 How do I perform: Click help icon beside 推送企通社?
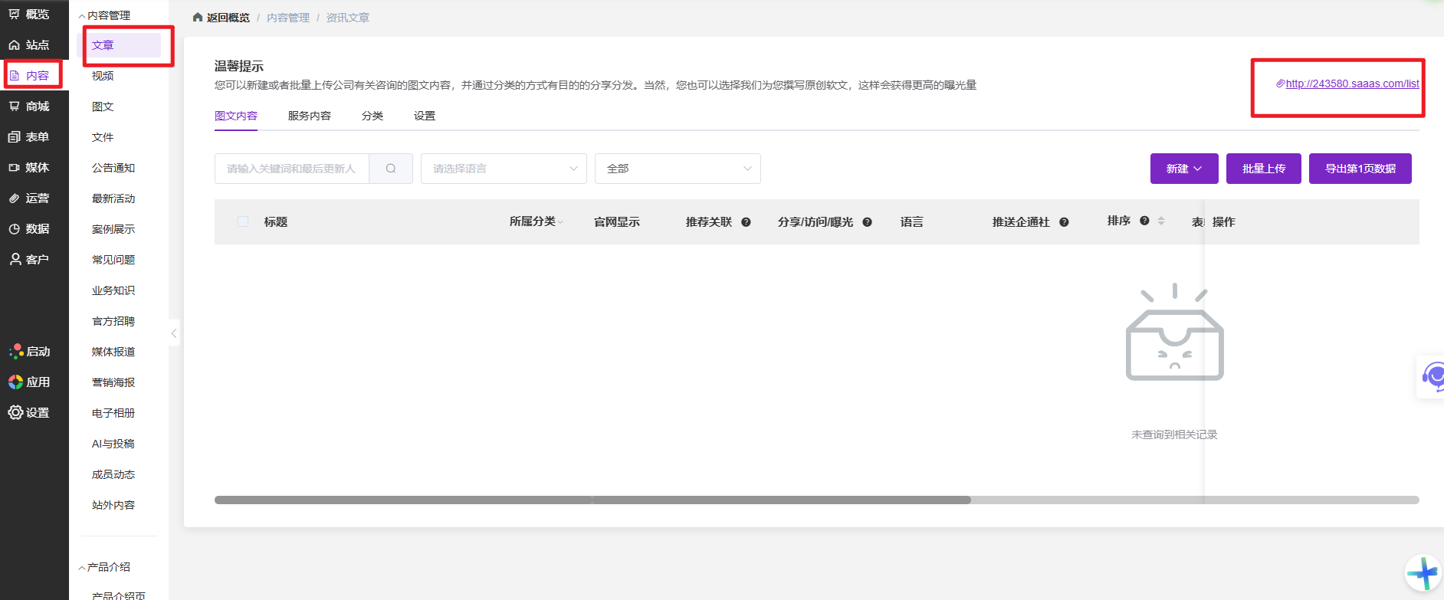[x=1064, y=222]
